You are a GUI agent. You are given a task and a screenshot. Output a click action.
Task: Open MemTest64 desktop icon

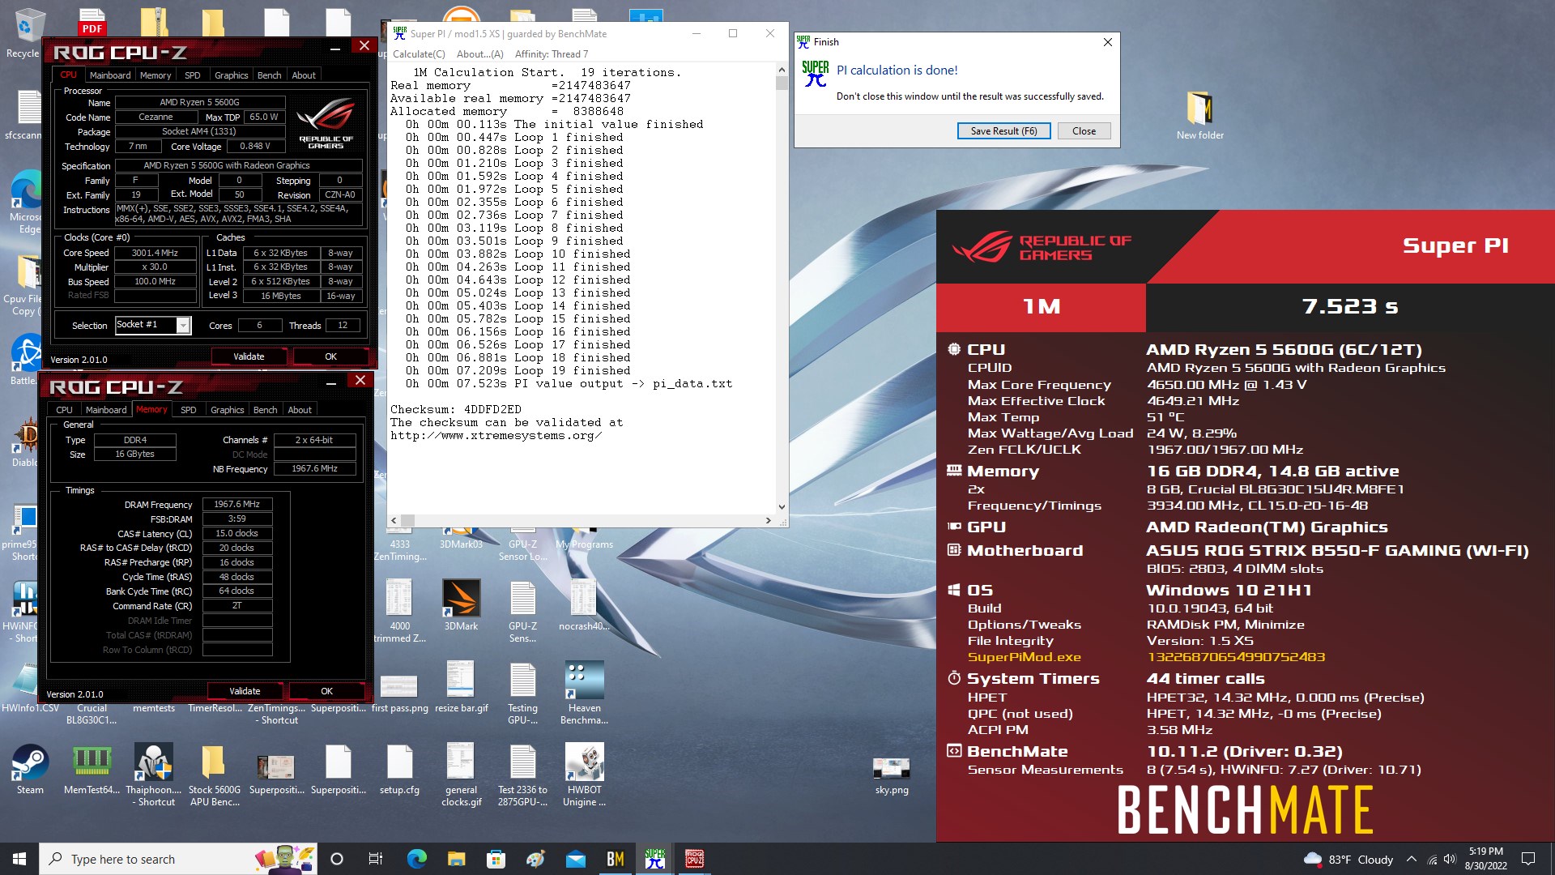point(92,770)
